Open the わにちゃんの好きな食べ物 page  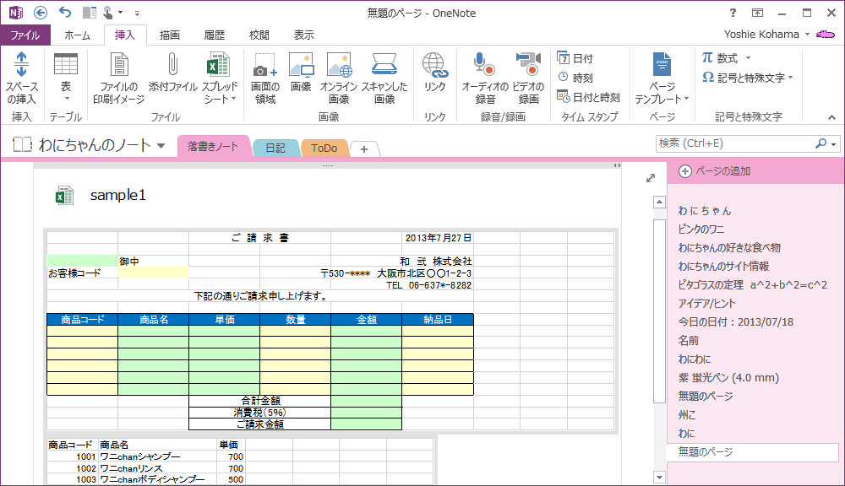[x=729, y=247]
